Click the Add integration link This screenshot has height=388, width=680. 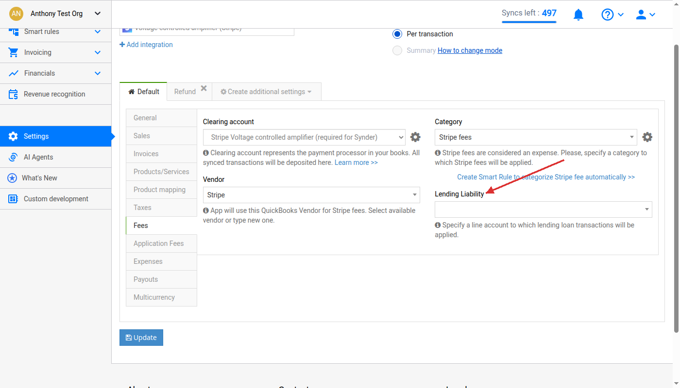tap(146, 45)
